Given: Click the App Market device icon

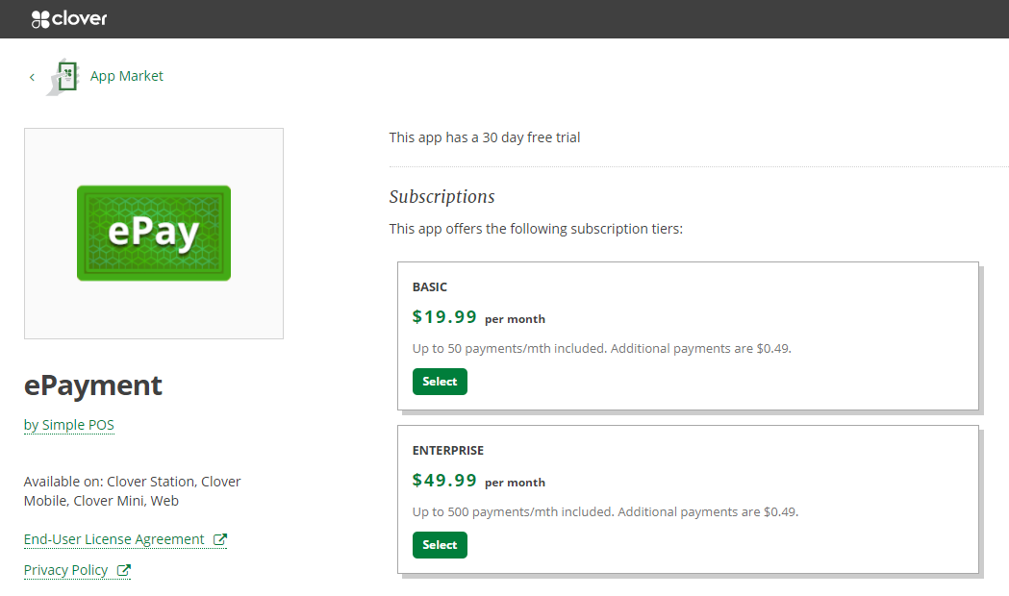Looking at the screenshot, I should click(x=63, y=77).
